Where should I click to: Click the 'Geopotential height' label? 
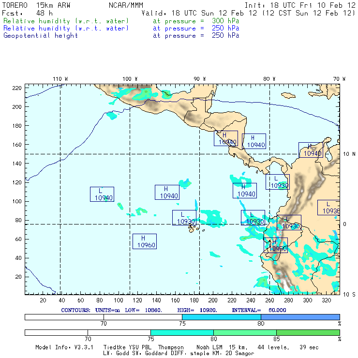tap(41, 36)
